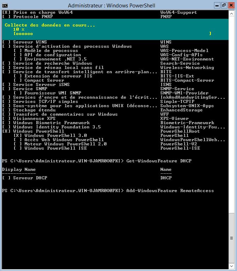Click 'Service SNMP' display name
Screen dimensions: 237x271
pos(30,89)
